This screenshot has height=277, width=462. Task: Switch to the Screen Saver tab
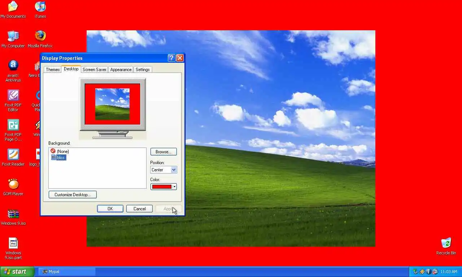(x=94, y=70)
